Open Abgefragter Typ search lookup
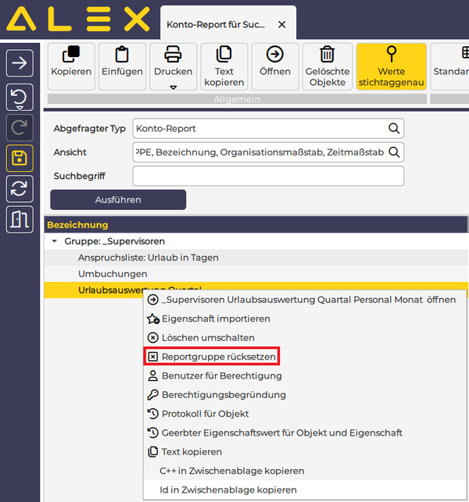 click(394, 128)
